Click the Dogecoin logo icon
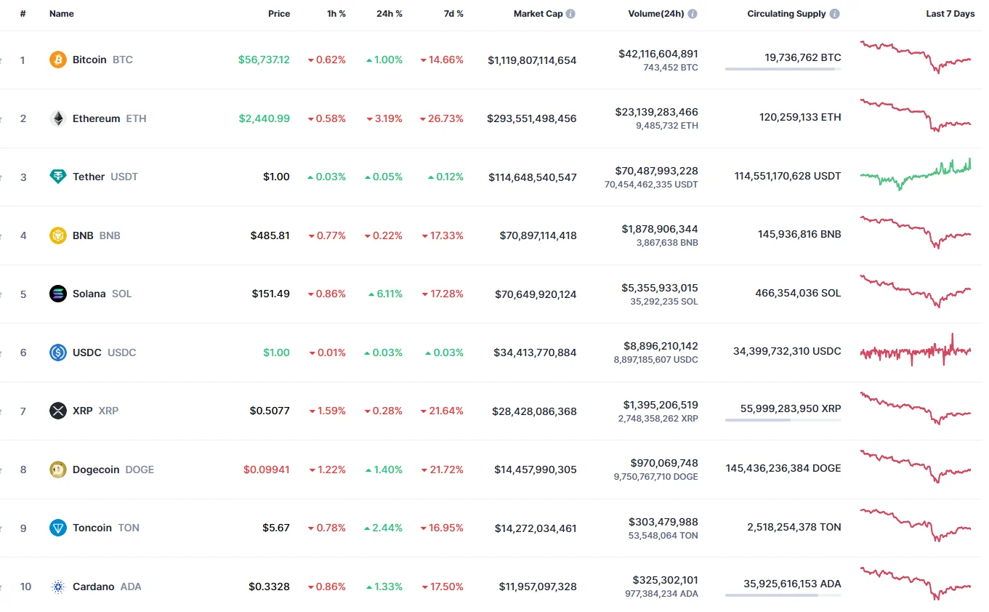The height and width of the screenshot is (612, 989). click(x=58, y=470)
